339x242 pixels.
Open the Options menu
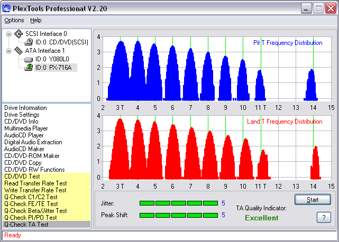14,20
